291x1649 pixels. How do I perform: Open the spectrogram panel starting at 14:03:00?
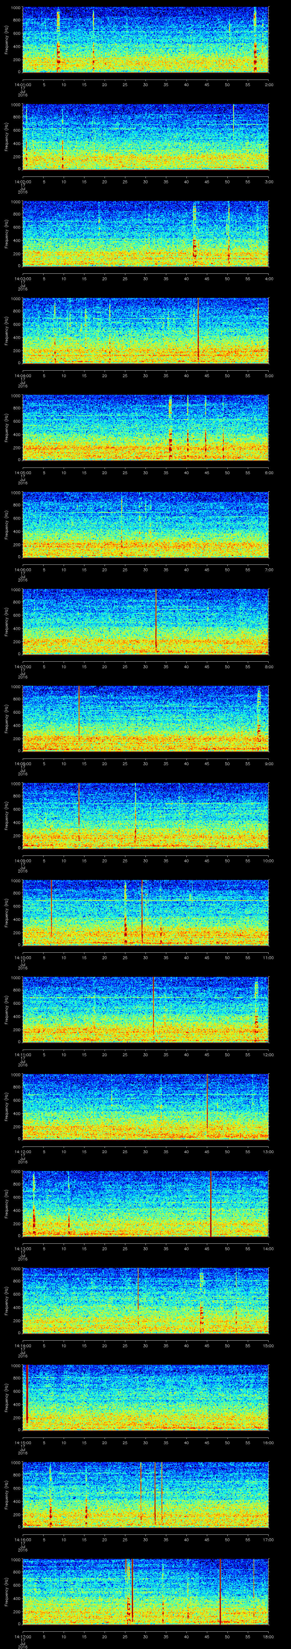click(145, 234)
